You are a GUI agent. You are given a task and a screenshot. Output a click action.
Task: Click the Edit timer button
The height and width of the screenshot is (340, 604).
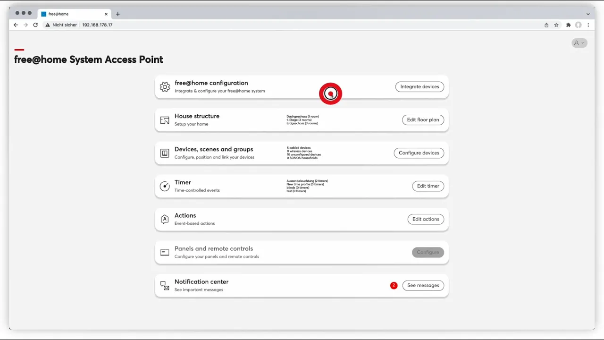tap(428, 186)
